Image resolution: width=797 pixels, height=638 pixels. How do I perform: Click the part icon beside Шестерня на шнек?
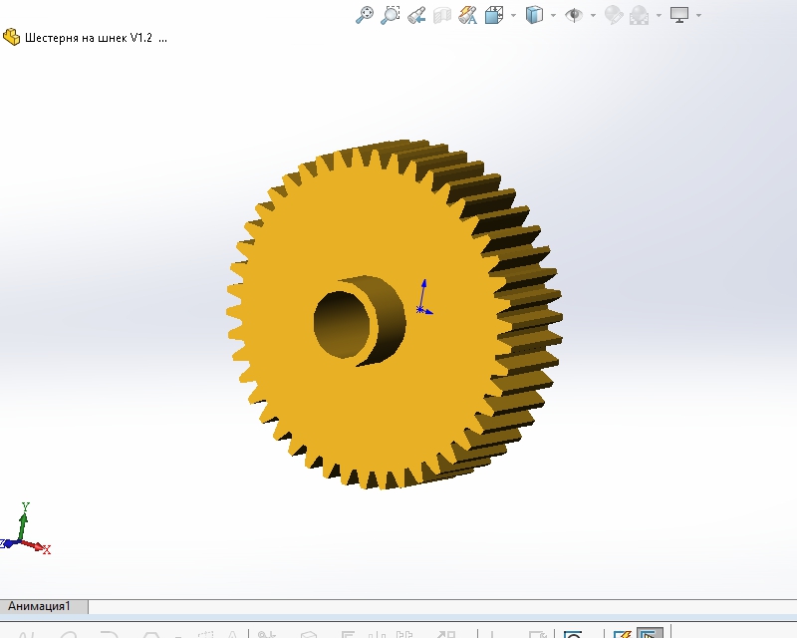pos(12,38)
